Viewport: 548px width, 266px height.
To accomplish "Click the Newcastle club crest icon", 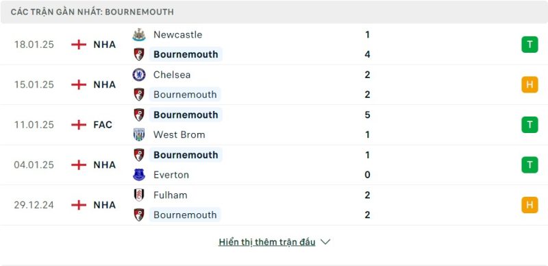I will coord(139,35).
